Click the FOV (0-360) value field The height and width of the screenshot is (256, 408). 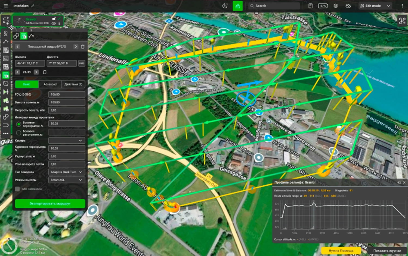67,94
